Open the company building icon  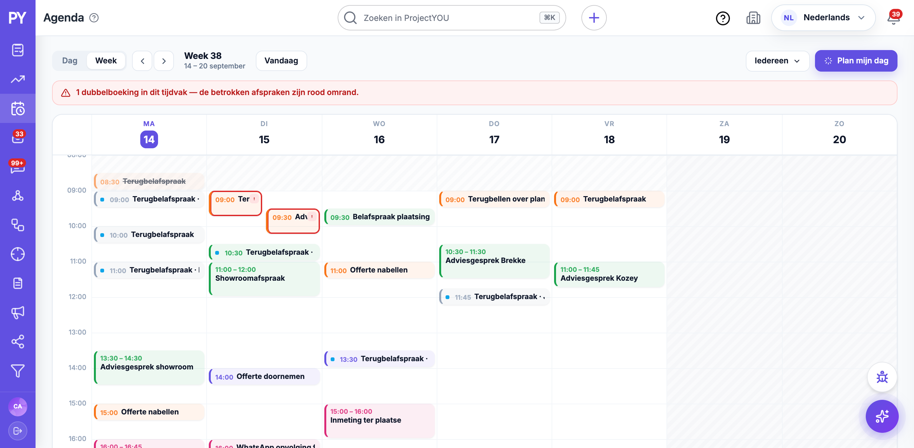[753, 18]
